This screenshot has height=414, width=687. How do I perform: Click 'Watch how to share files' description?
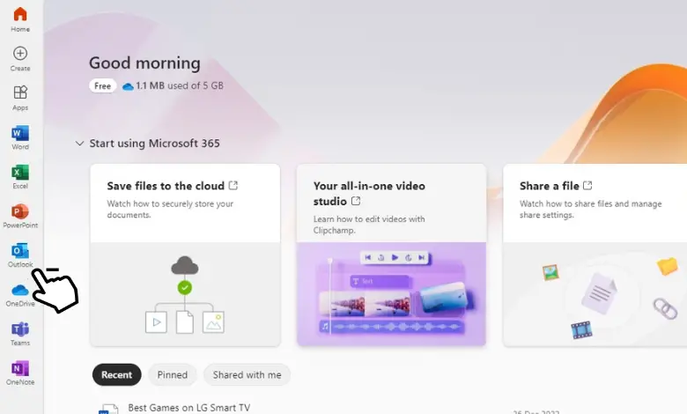(591, 209)
